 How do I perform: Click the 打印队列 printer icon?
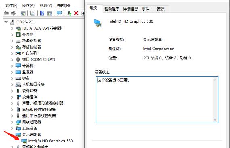tap(18, 53)
